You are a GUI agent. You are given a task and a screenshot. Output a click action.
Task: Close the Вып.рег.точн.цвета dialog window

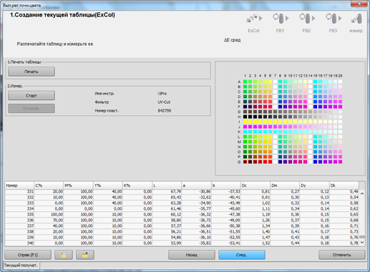tap(359, 4)
